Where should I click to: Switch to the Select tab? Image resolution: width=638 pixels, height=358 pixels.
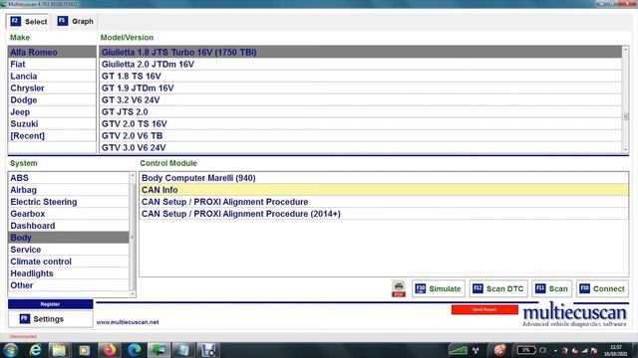pos(29,22)
